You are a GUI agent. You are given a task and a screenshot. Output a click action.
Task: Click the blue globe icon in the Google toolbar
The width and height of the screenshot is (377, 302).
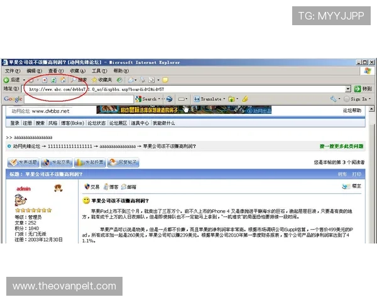[x=169, y=99]
